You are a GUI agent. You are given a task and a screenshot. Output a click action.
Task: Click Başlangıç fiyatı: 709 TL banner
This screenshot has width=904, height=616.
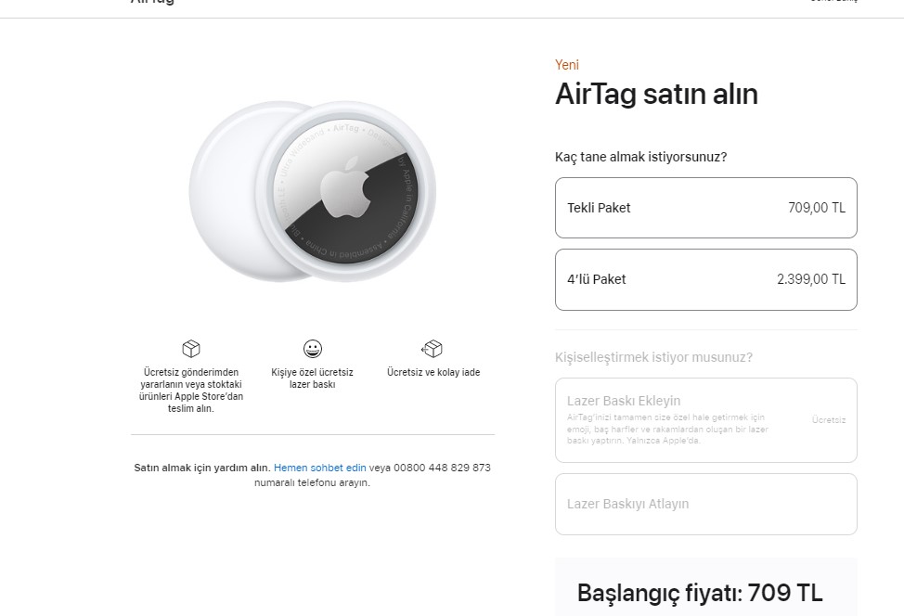coord(699,592)
